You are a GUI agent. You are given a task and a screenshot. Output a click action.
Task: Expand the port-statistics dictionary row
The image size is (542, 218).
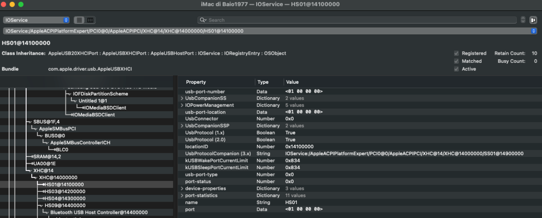pos(182,195)
